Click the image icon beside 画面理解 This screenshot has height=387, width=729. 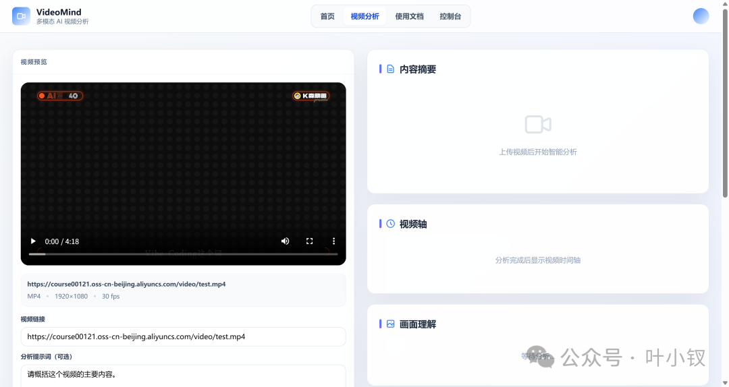pos(391,324)
